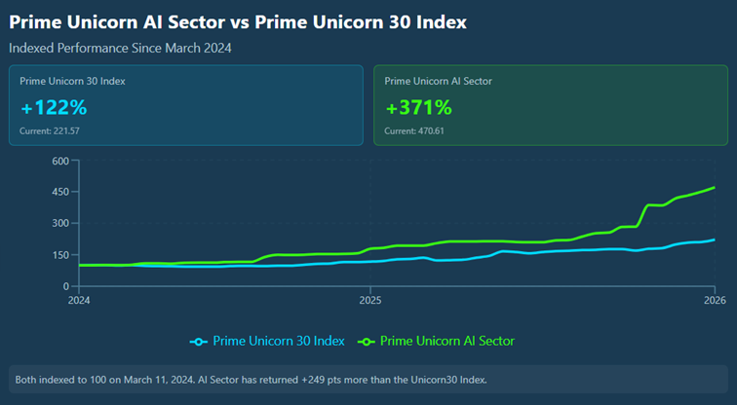Click the 2025 x-axis label
Screen dimensions: 737x405
[x=369, y=300]
